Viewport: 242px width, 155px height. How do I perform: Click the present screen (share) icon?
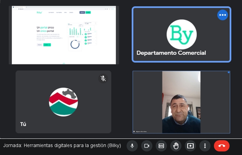(x=190, y=146)
